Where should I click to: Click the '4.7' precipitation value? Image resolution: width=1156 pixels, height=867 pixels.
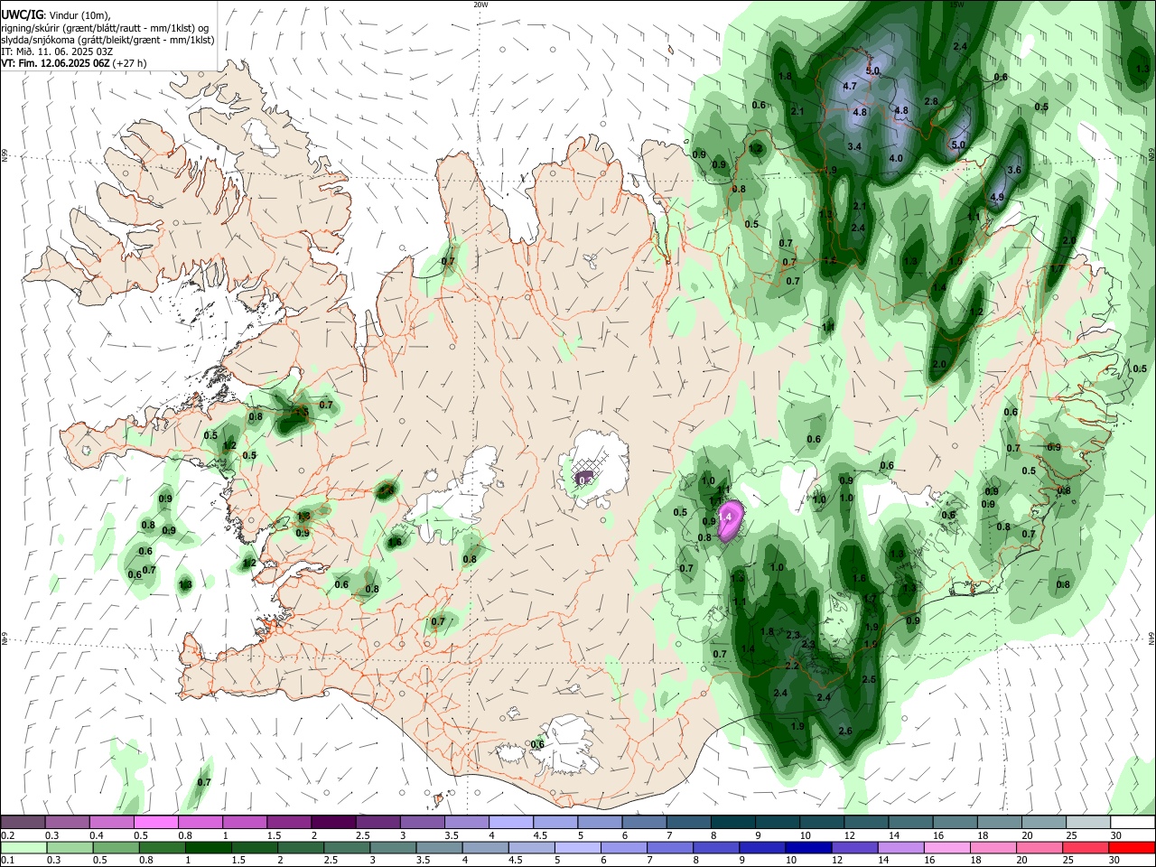click(x=849, y=87)
